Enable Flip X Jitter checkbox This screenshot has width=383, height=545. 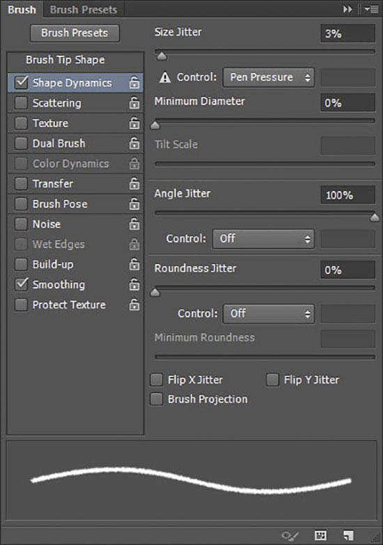(156, 380)
